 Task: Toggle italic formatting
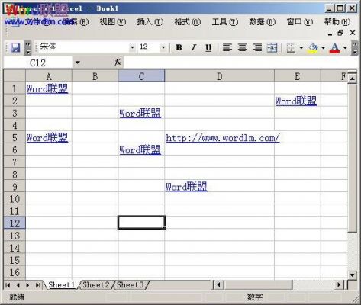point(194,47)
